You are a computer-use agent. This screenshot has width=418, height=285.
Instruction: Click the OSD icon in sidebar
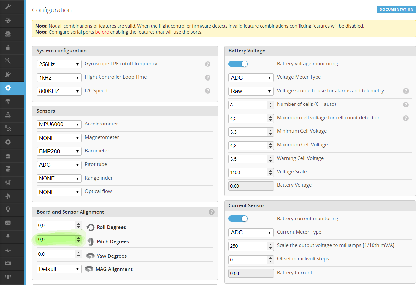[8, 223]
